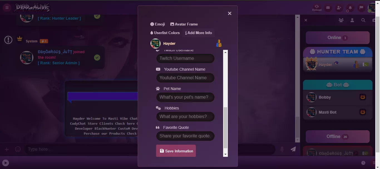The height and width of the screenshot is (169, 380).
Task: Click the bot badge icon on Masti Bot's row
Action: (362, 112)
